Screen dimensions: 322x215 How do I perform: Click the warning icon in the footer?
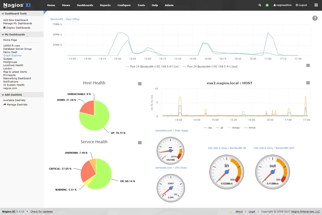(230, 211)
